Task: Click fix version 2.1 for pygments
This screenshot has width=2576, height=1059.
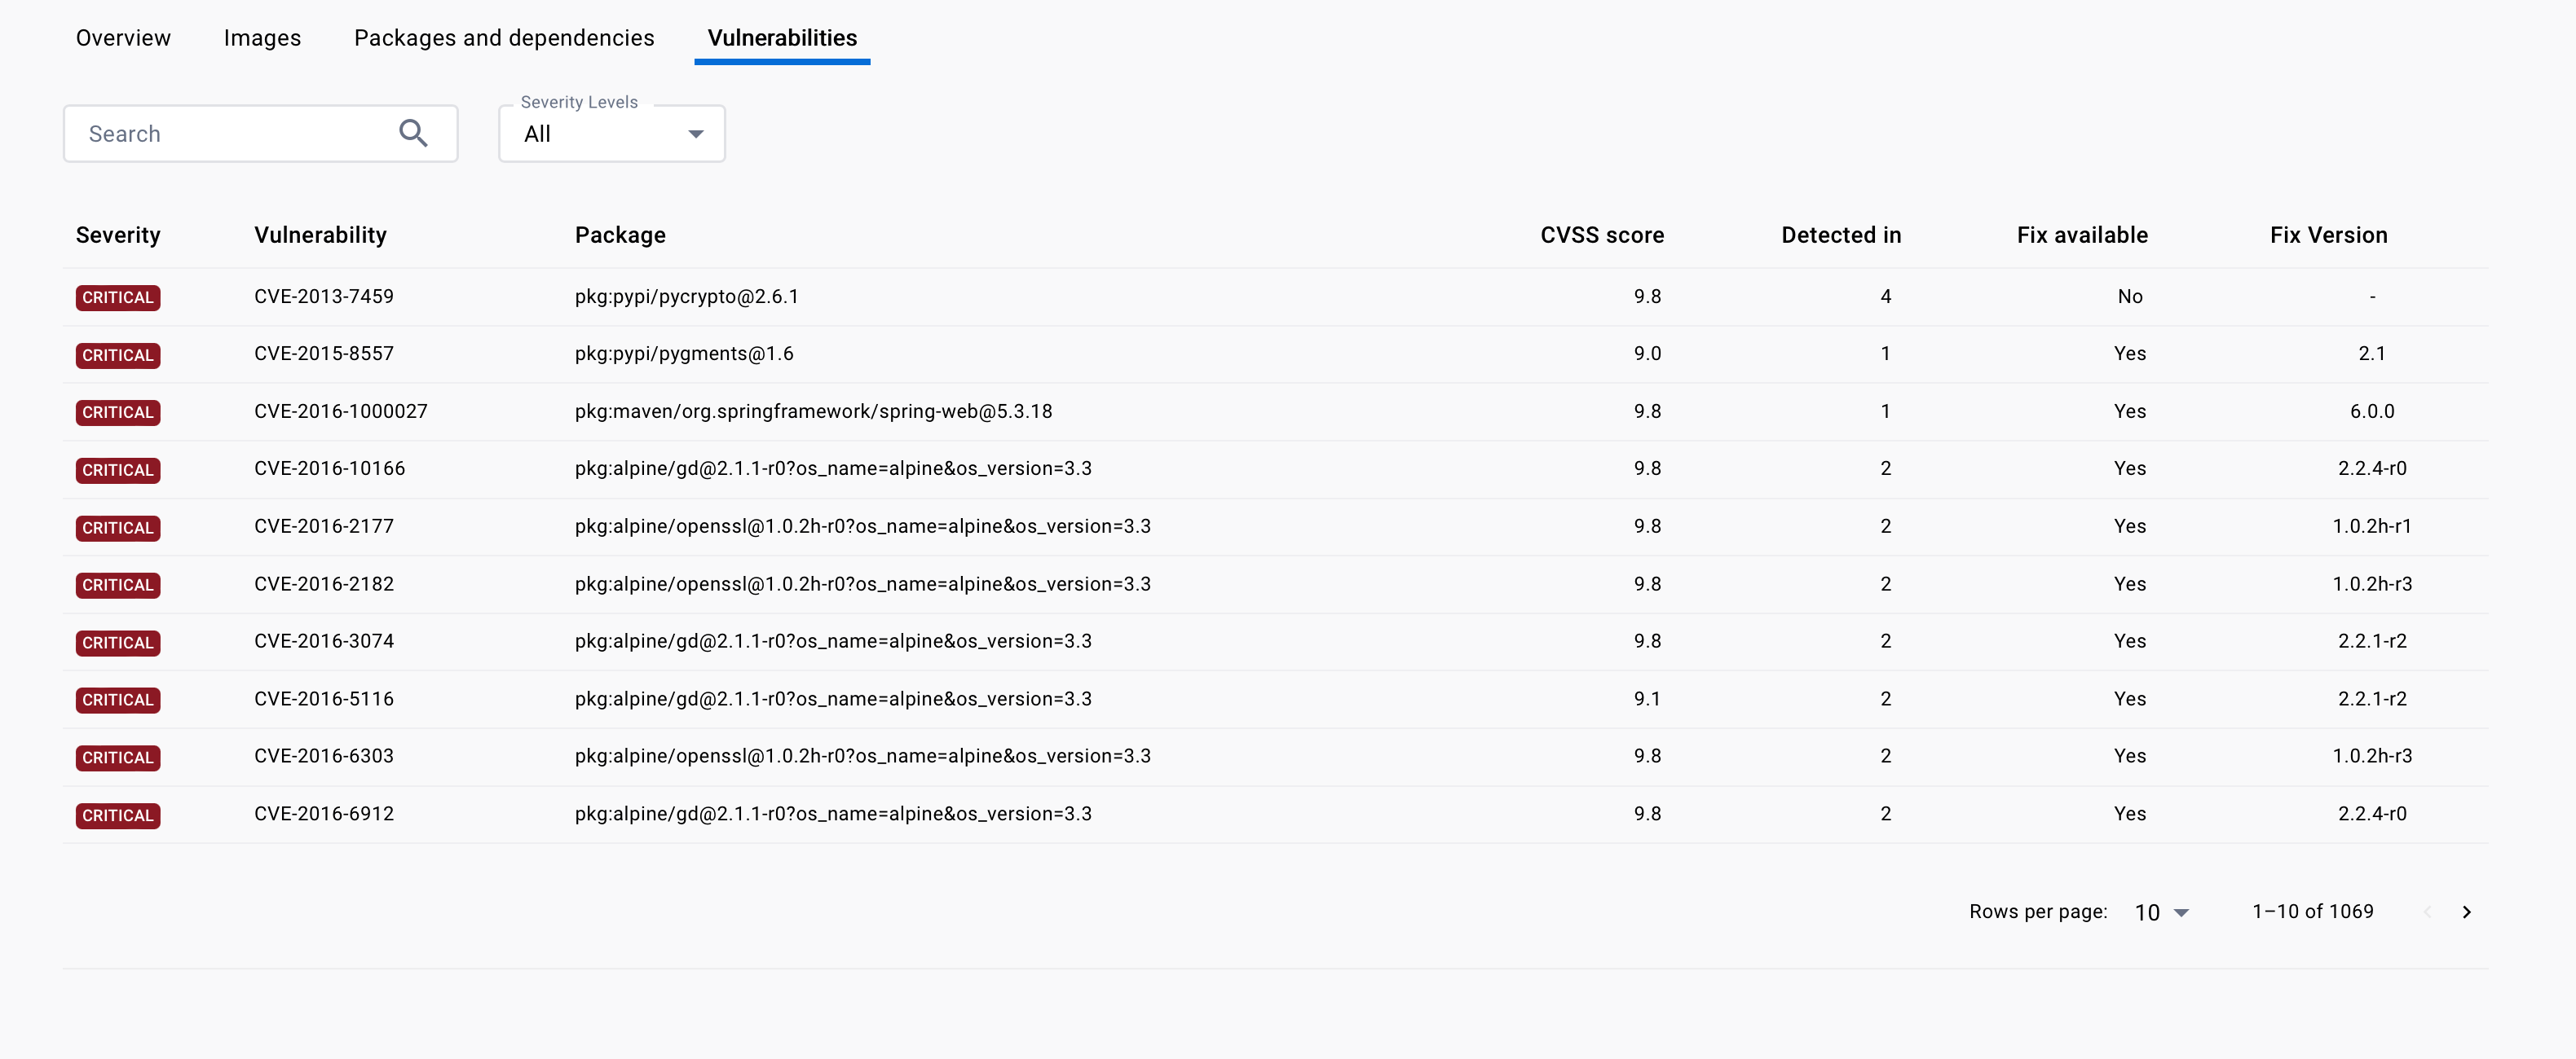Action: [2372, 354]
